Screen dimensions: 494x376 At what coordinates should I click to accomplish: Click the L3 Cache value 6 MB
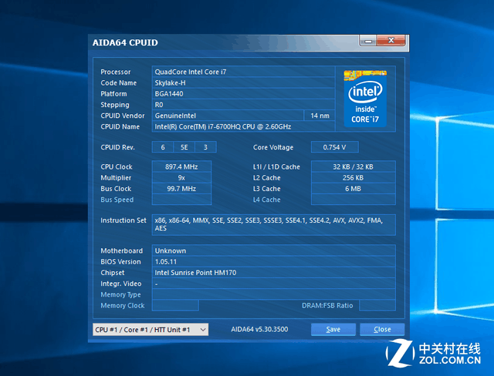point(354,189)
